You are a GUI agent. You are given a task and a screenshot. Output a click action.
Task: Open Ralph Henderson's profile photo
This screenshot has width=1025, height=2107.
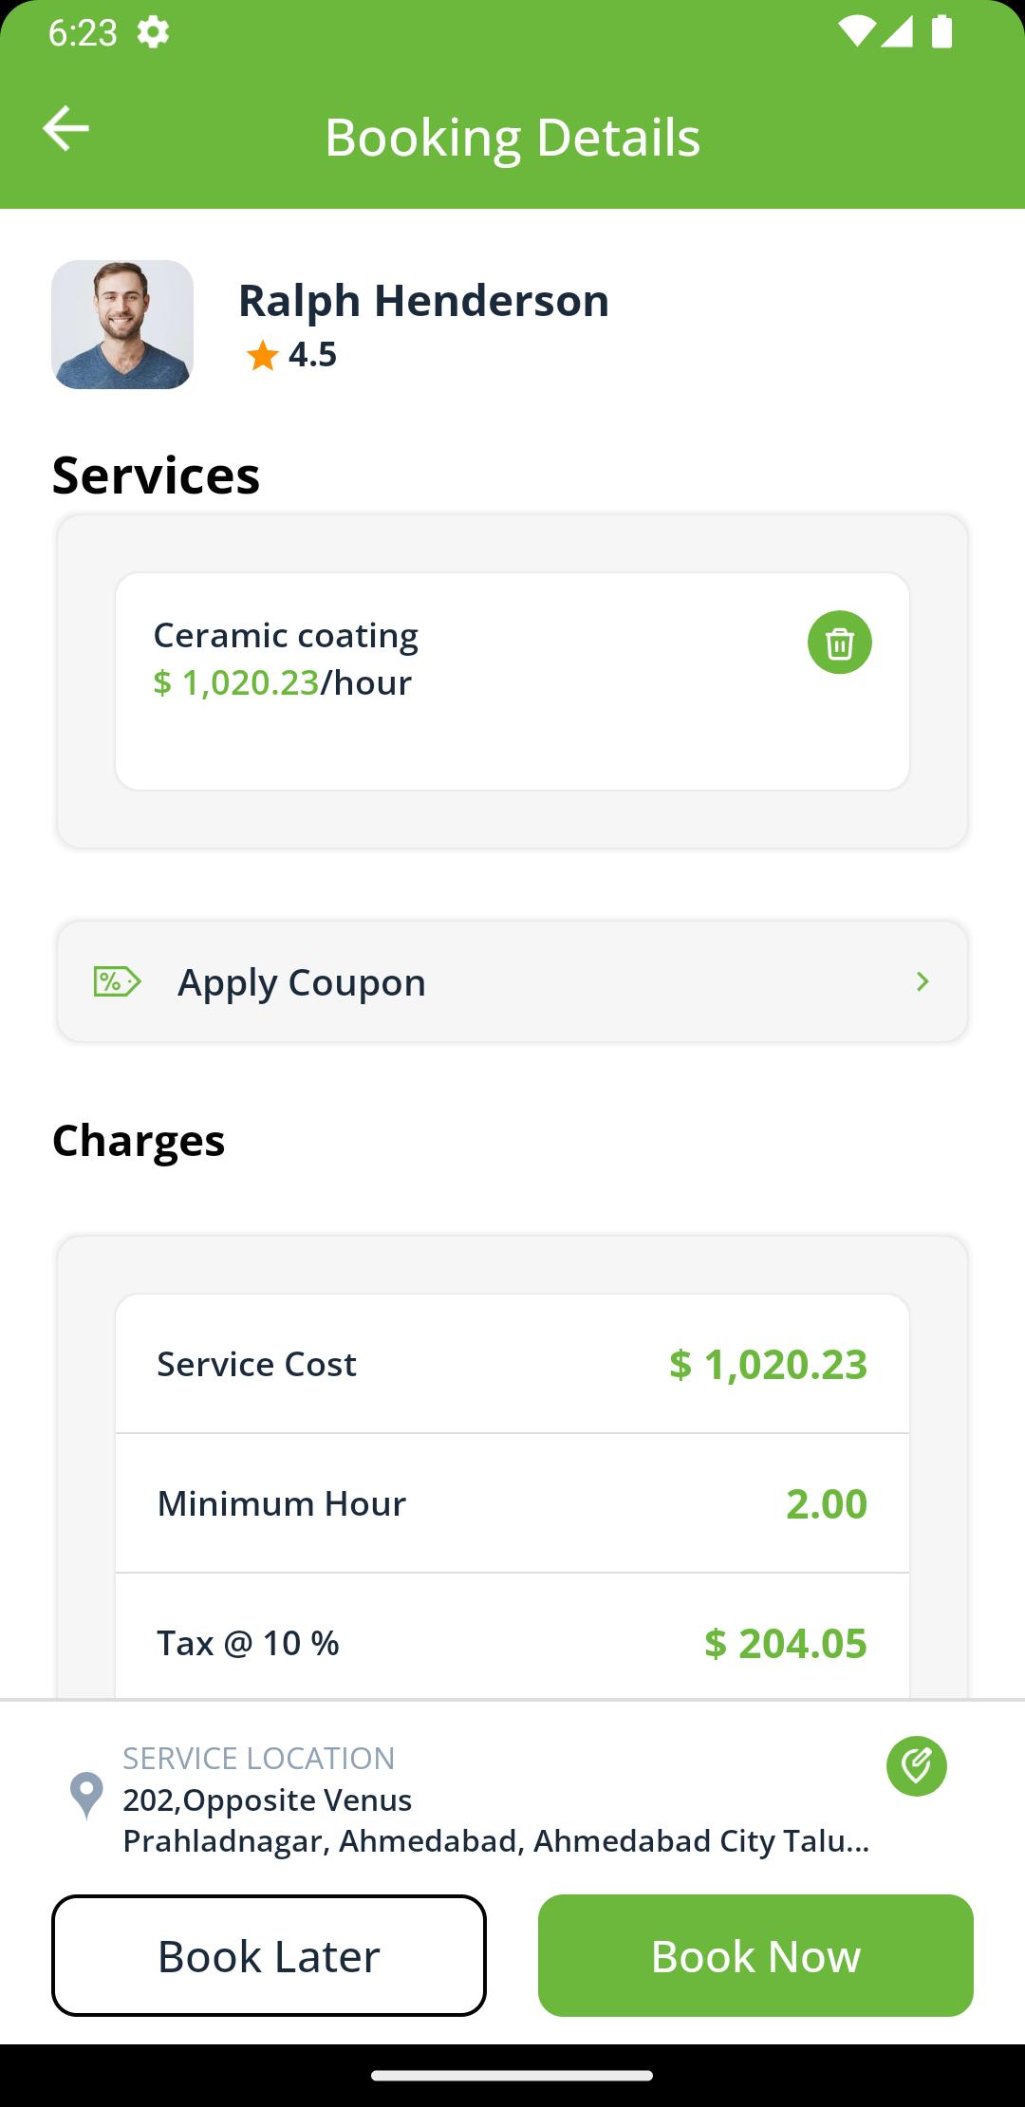[122, 325]
